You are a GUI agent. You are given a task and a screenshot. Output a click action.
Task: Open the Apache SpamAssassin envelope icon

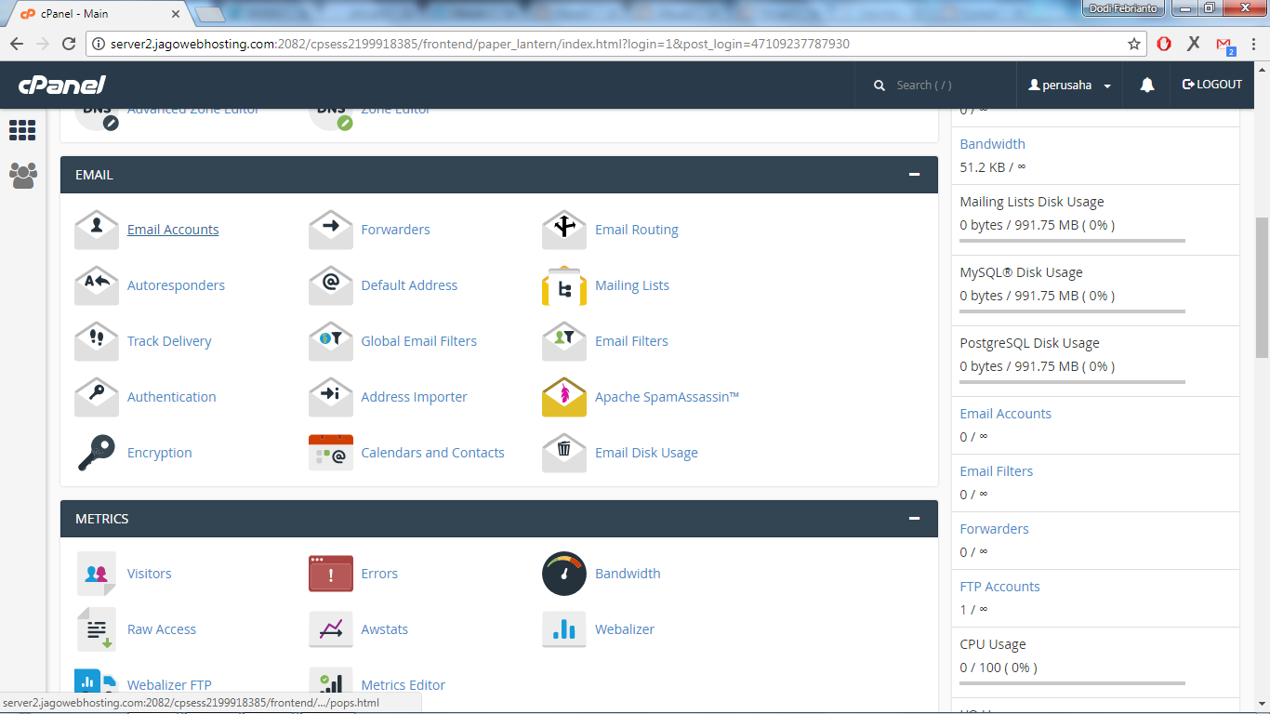click(563, 398)
